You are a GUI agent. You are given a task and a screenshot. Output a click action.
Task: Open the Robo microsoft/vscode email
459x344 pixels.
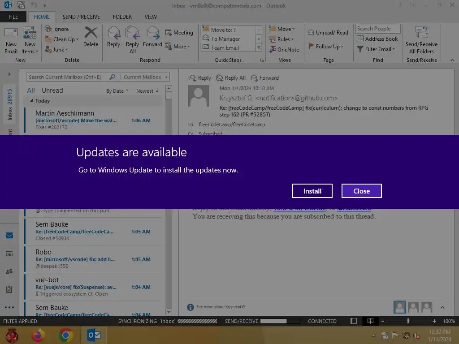94,258
